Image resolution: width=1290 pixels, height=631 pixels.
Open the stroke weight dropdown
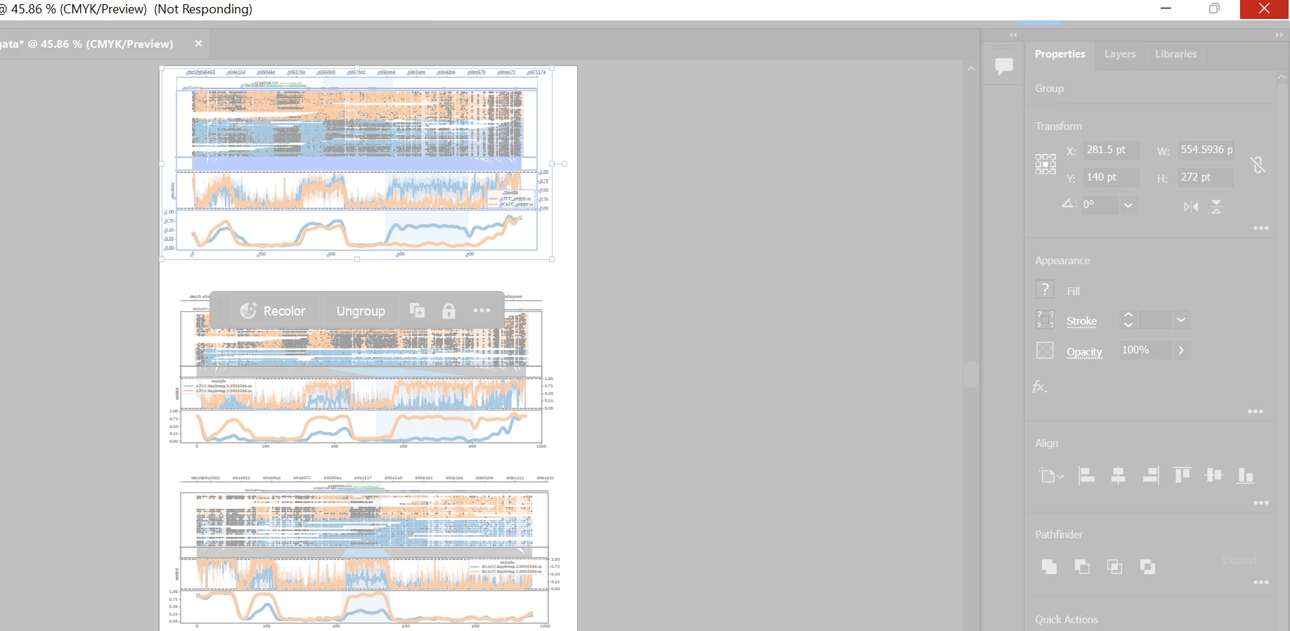pyautogui.click(x=1181, y=320)
